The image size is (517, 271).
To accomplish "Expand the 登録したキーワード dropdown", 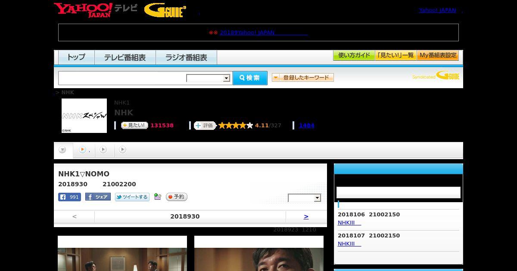I will pos(303,77).
